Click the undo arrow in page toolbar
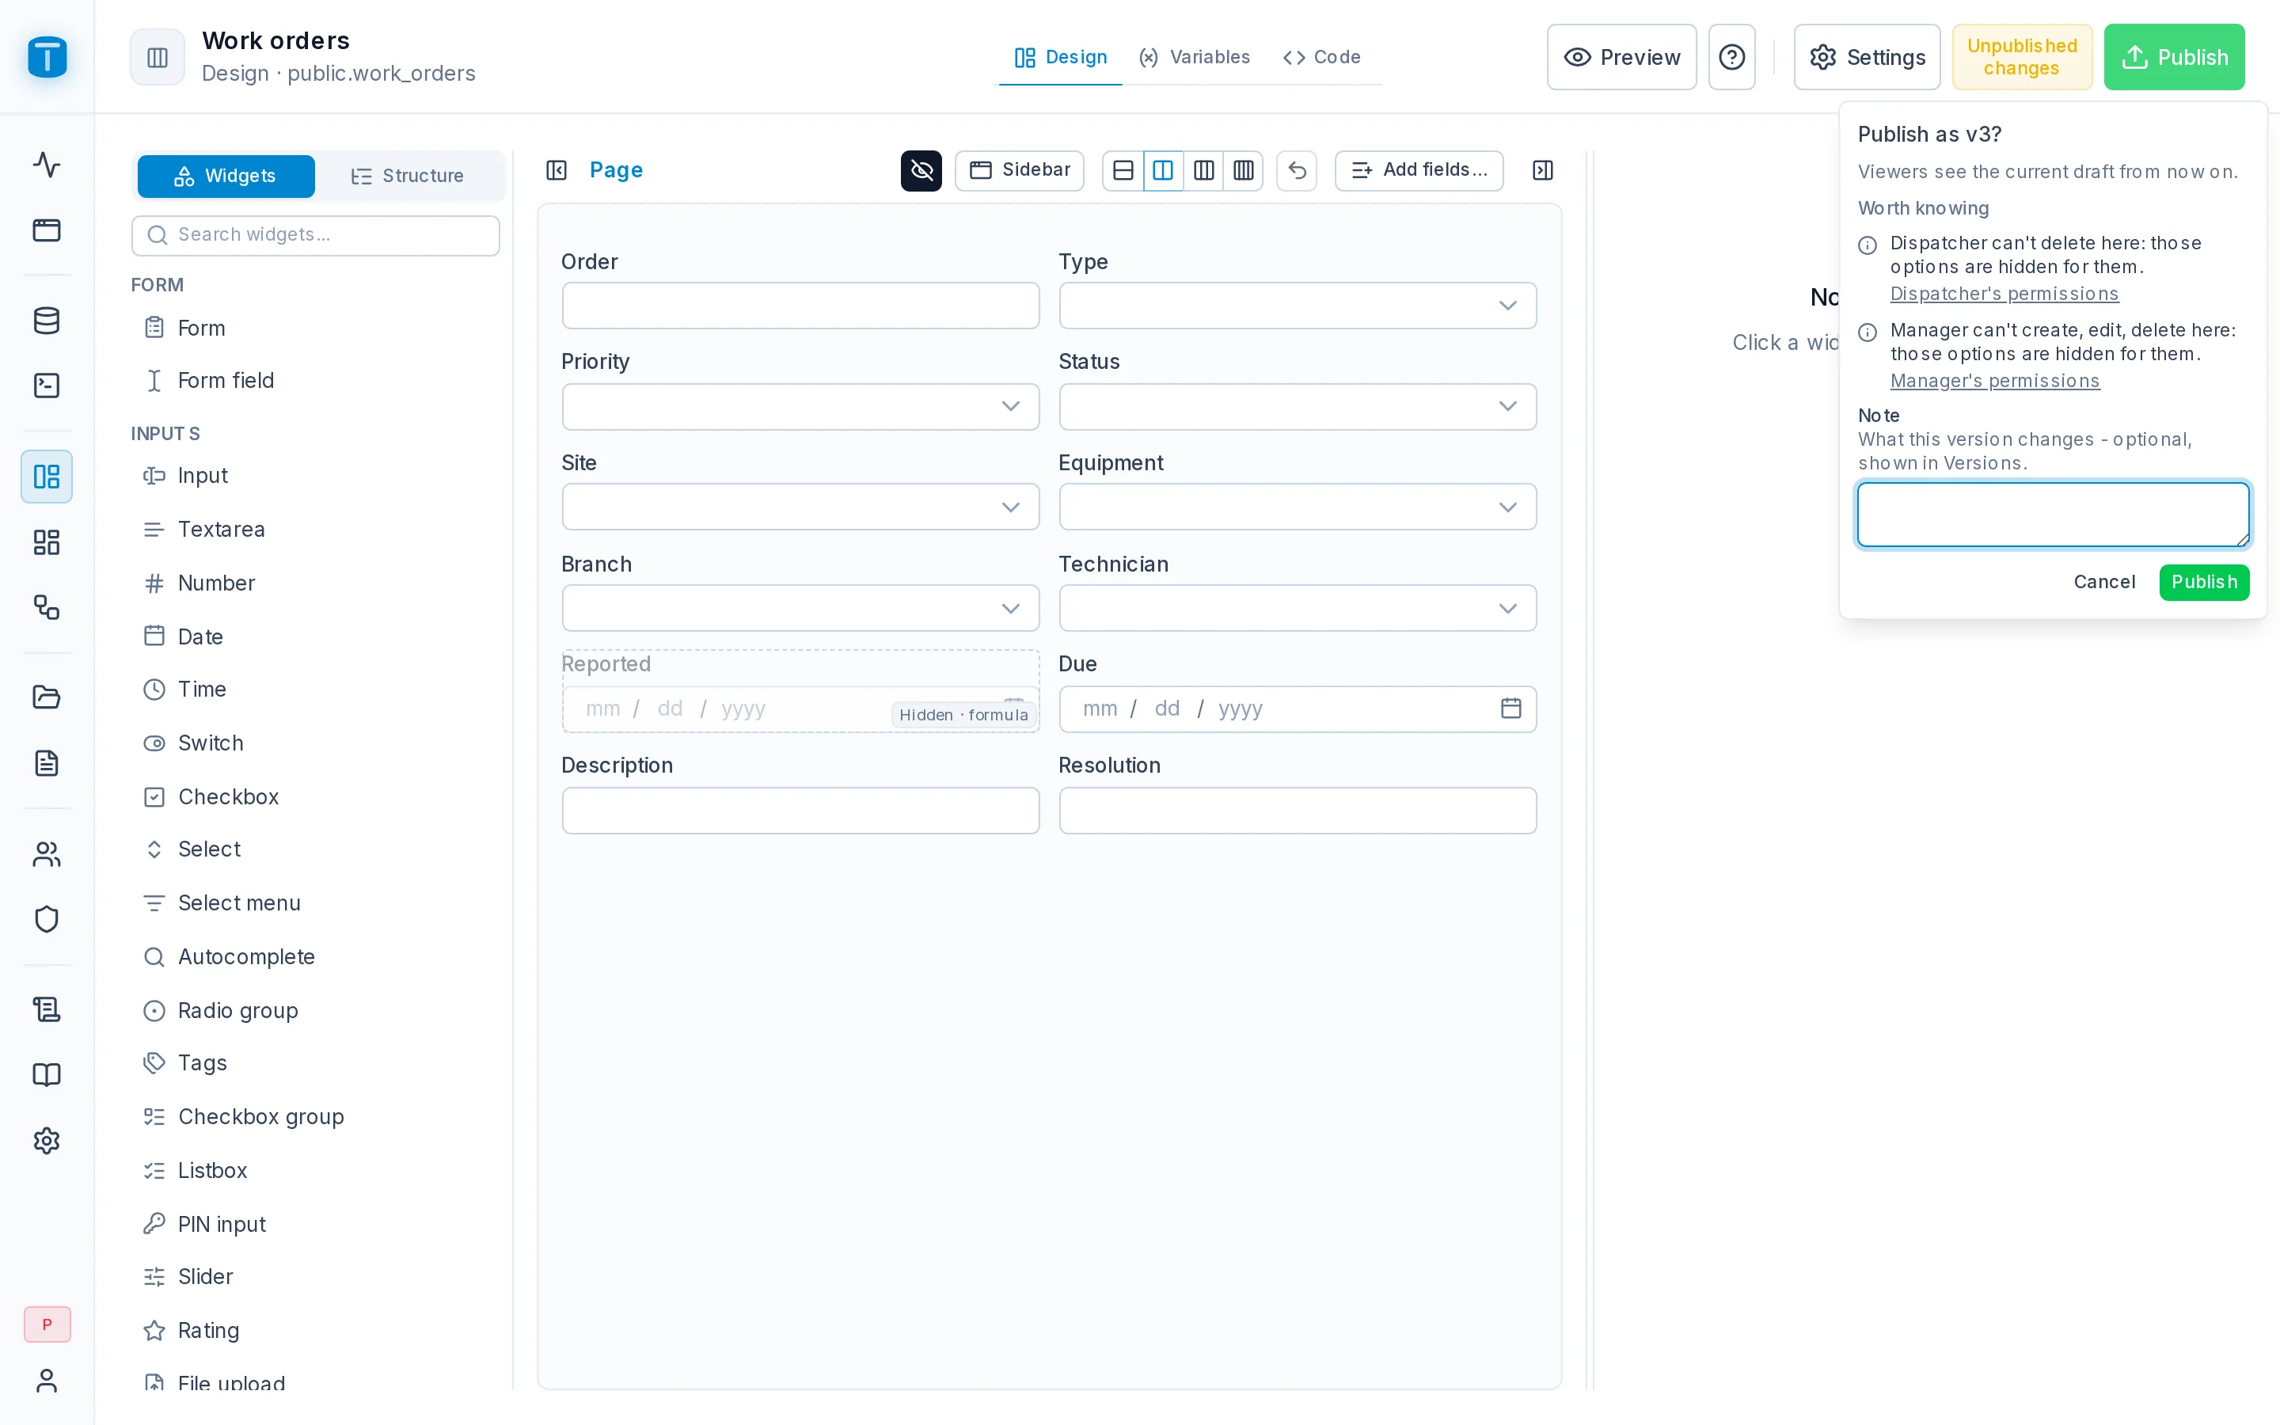2280x1425 pixels. coord(1298,170)
